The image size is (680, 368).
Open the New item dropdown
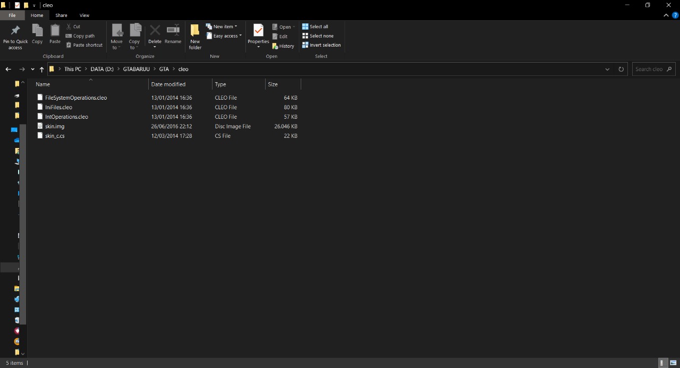click(222, 27)
